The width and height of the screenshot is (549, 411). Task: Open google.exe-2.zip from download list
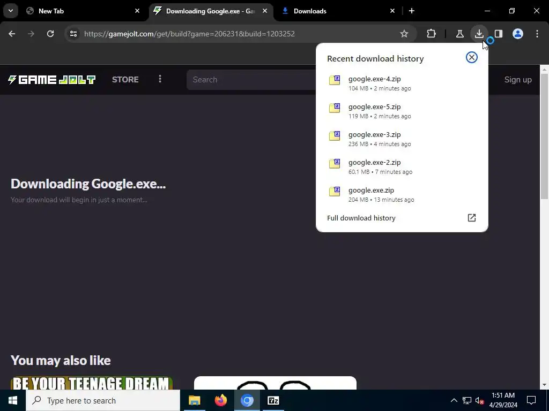click(402, 167)
